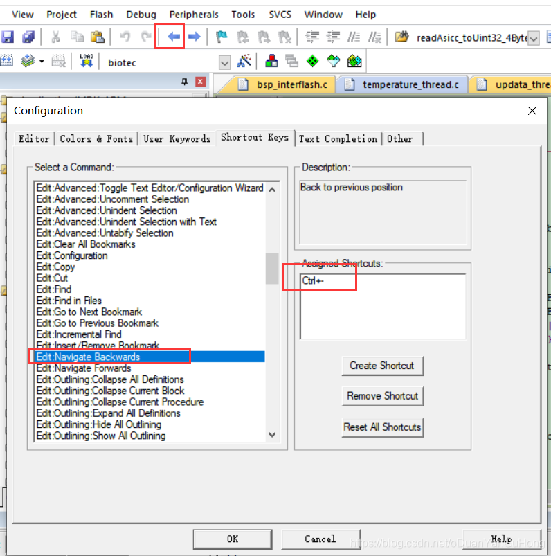Click the command list scrollbar thumb
The height and width of the screenshot is (556, 551).
click(x=272, y=268)
